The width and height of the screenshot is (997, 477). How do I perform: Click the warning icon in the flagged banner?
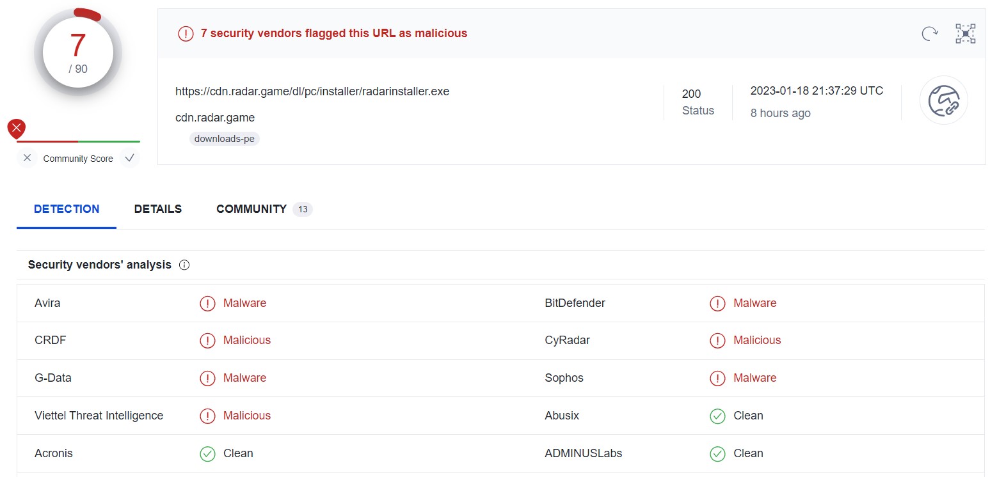click(x=186, y=33)
